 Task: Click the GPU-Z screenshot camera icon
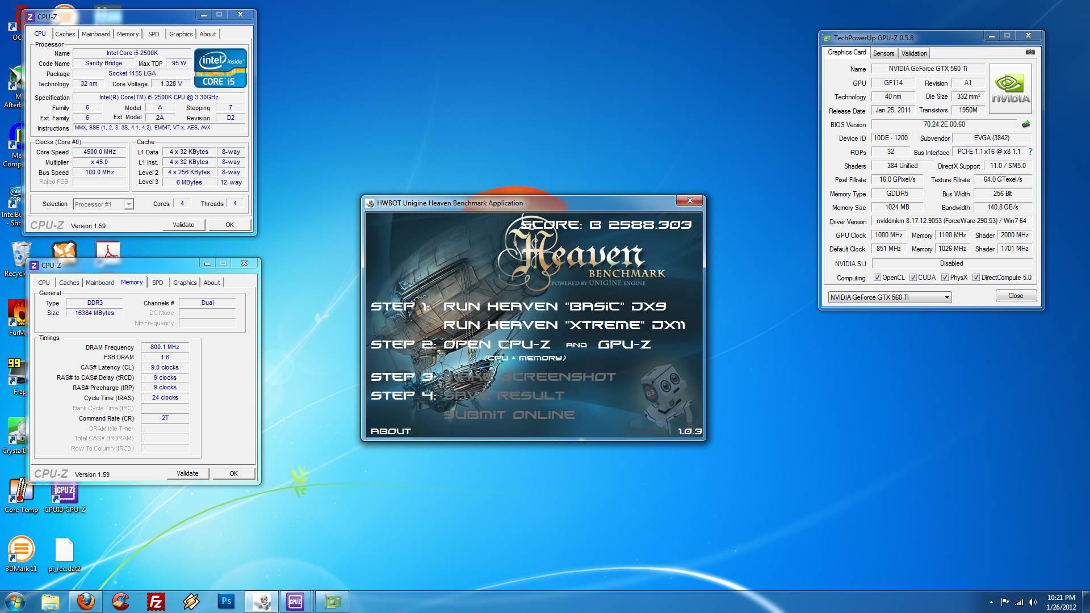point(1030,52)
